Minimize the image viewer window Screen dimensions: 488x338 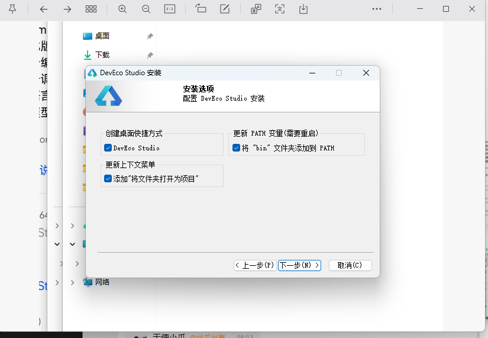coord(420,9)
